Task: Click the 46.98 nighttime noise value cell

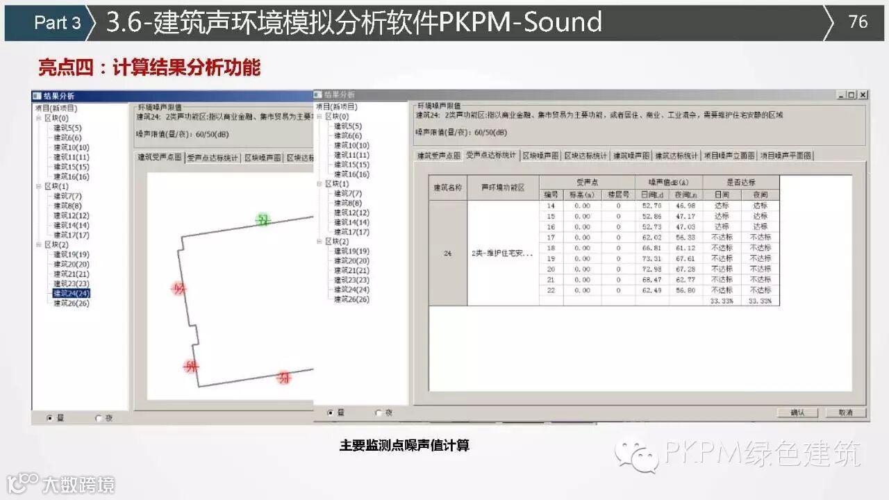Action: click(686, 206)
